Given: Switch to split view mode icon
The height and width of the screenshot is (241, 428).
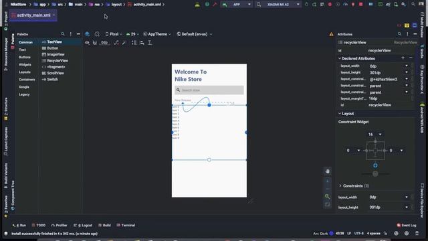Looking at the screenshot, I should (407, 25).
